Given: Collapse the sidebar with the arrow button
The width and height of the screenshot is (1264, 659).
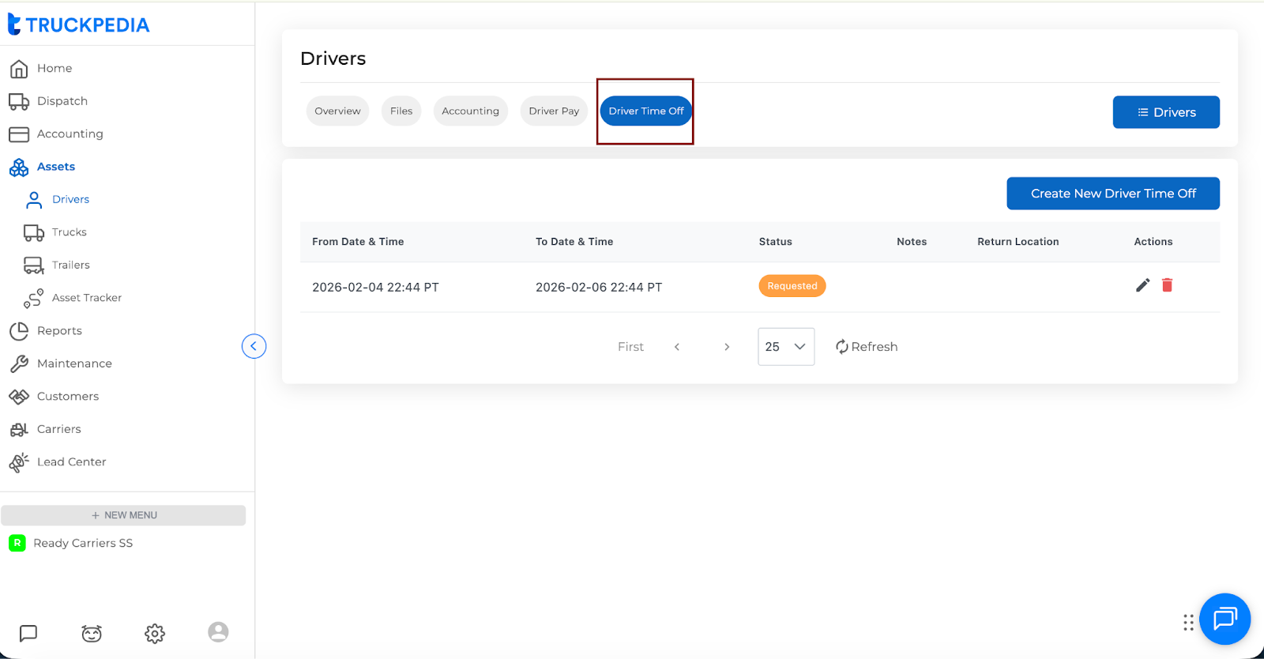Looking at the screenshot, I should tap(254, 346).
